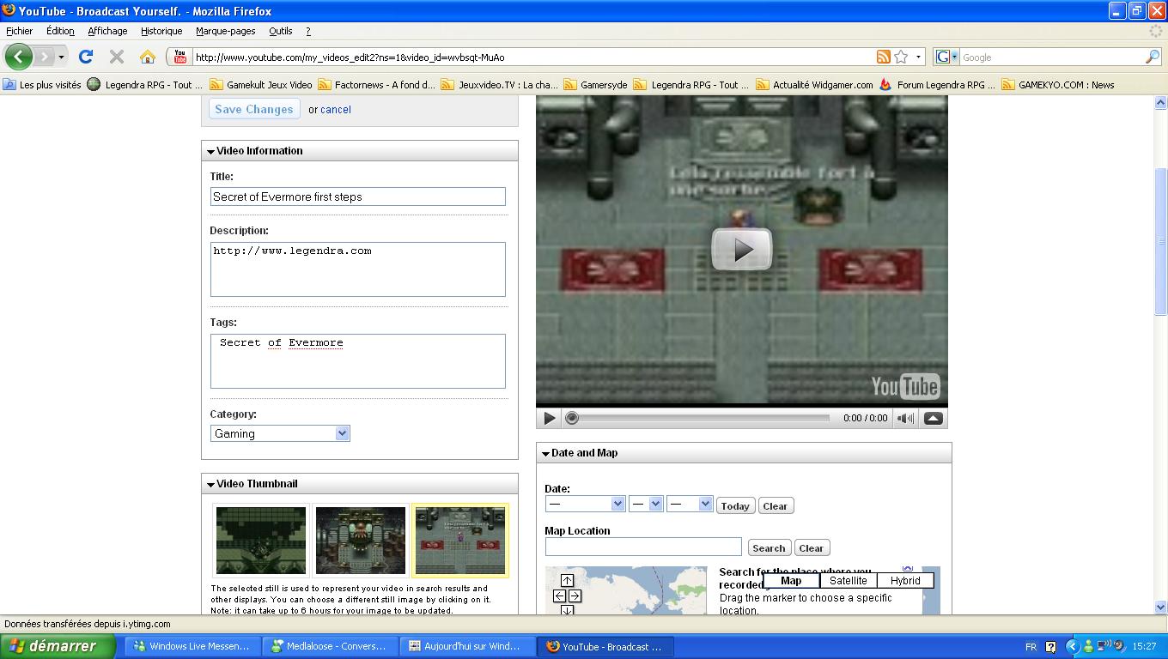
Task: Click in the Title input field
Action: 358,196
